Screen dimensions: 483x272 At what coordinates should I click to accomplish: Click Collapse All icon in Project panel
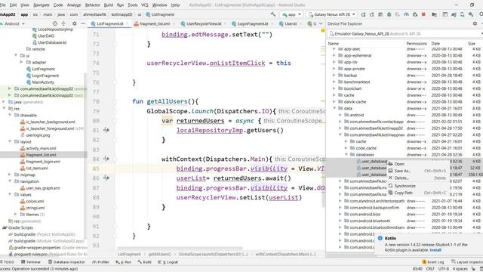point(63,23)
